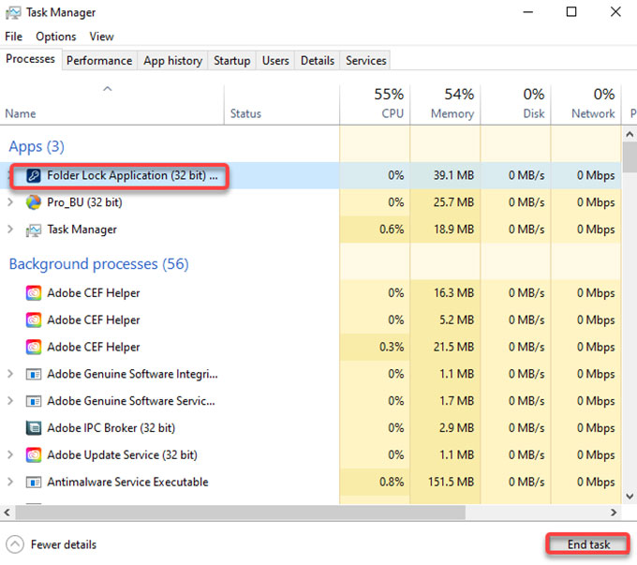Sort processes by Disk column header
The height and width of the screenshot is (565, 637).
click(515, 104)
